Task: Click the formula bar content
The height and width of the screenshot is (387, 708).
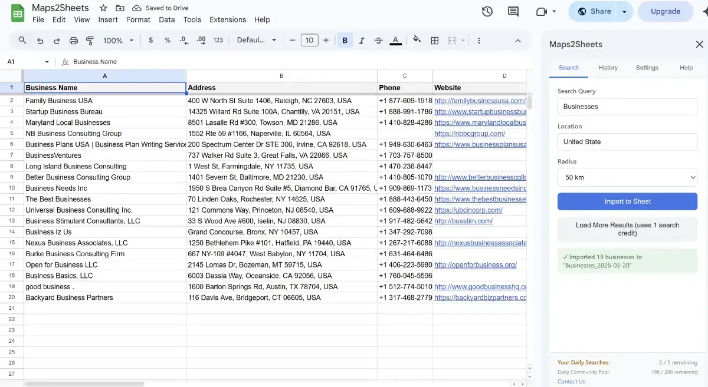Action: click(95, 62)
